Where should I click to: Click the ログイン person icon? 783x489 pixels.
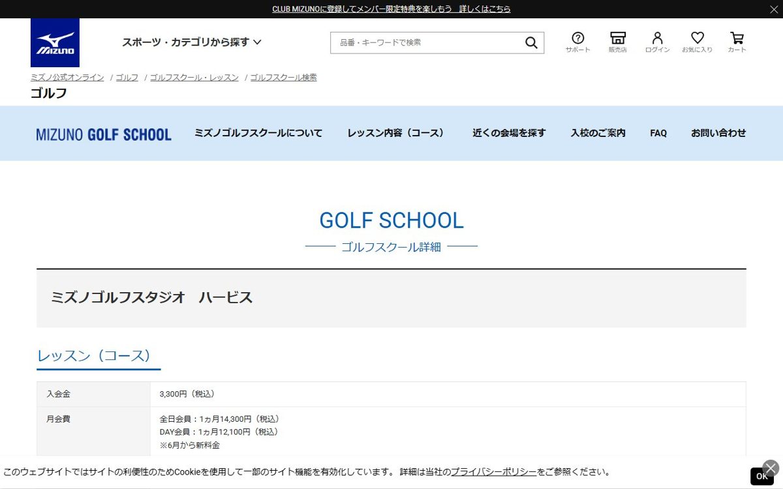(x=657, y=42)
